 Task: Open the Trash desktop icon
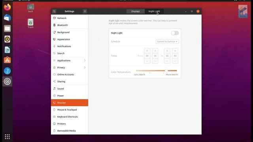(30, 24)
